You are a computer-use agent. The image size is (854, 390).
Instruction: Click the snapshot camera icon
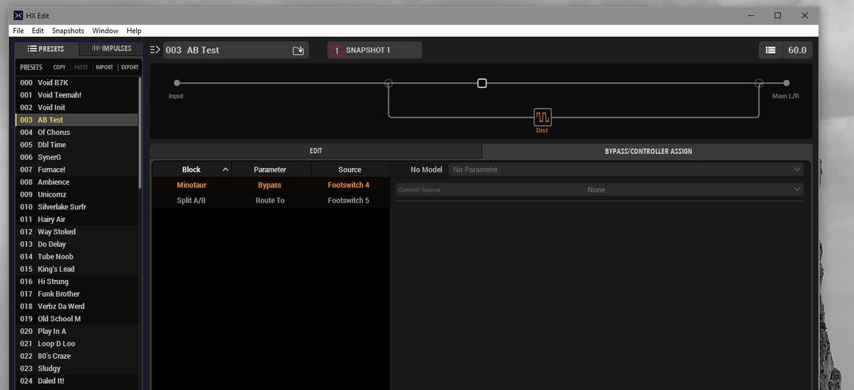coord(336,50)
